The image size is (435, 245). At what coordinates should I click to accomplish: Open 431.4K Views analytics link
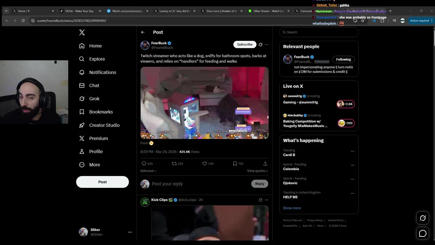pos(189,152)
